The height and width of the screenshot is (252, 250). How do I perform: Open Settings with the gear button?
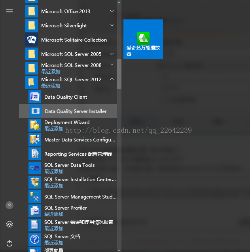point(9,224)
